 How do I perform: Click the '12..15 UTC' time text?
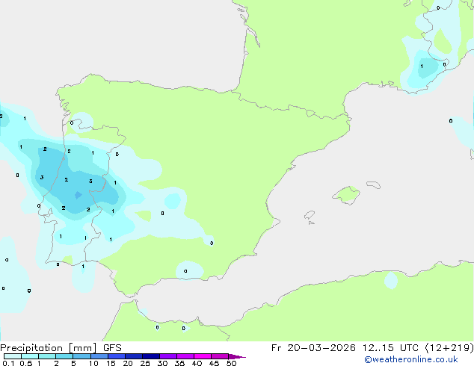(390, 348)
